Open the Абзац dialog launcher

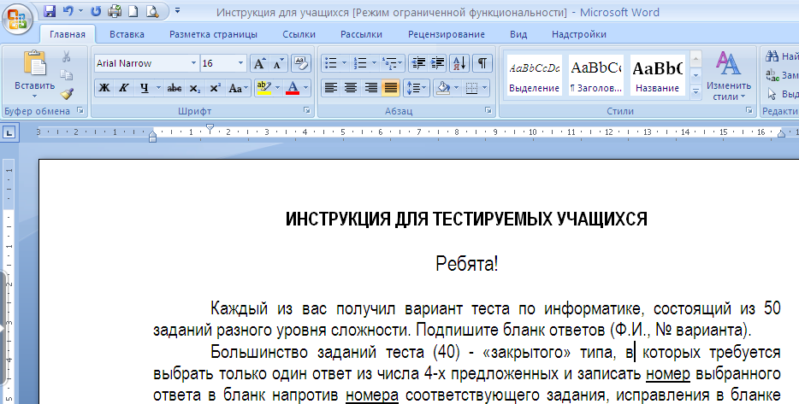pos(488,110)
